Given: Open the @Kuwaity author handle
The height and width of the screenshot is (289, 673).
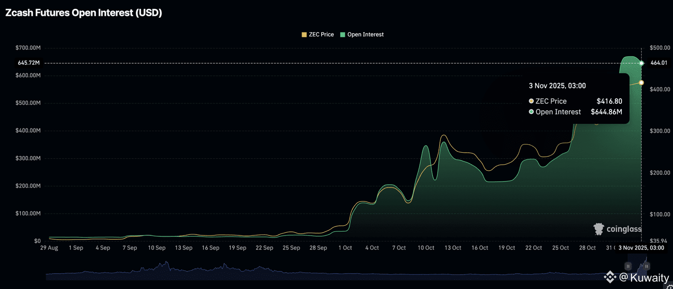Looking at the screenshot, I should point(645,278).
